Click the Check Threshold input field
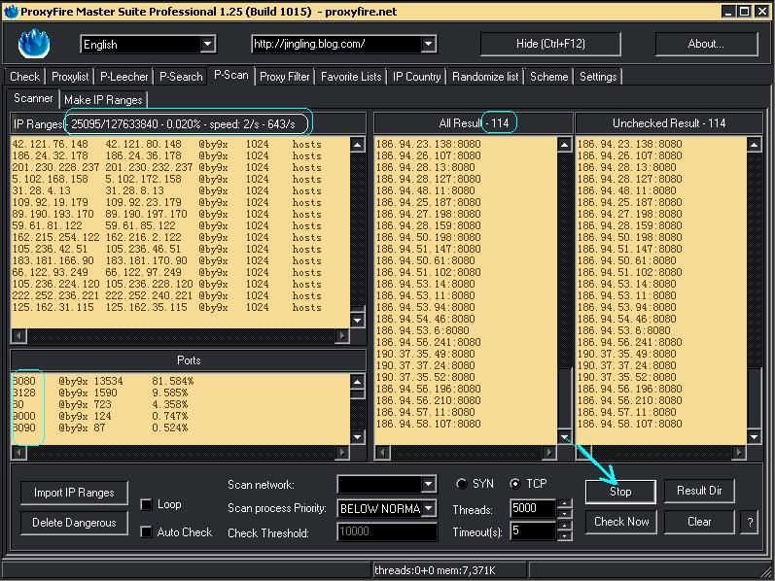775x581 pixels. [x=386, y=531]
